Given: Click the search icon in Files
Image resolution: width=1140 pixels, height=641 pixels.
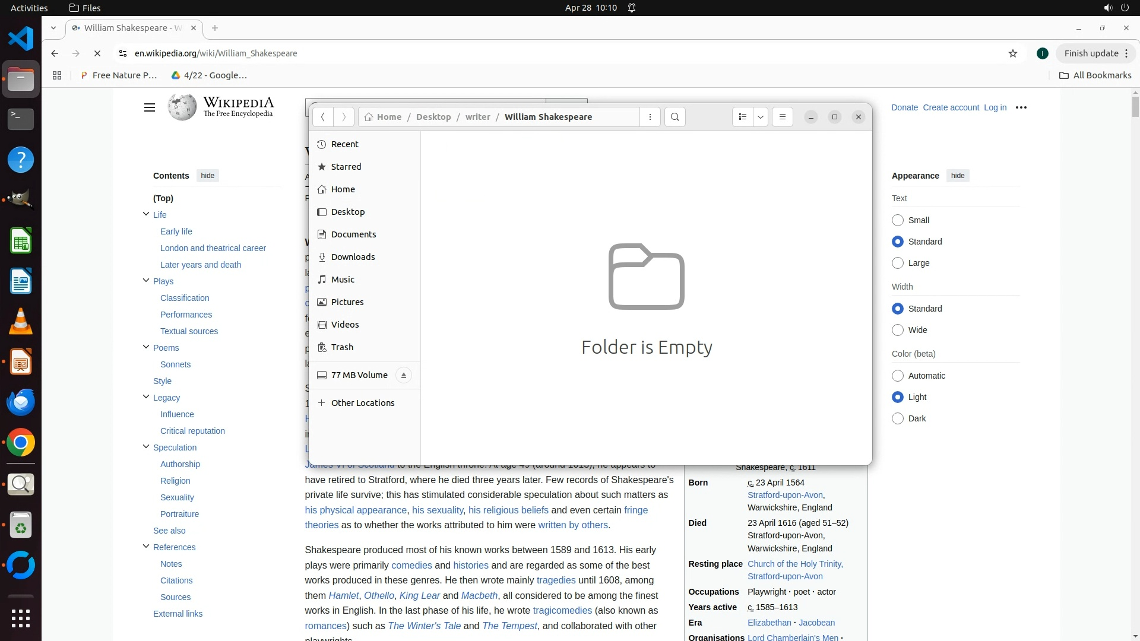Looking at the screenshot, I should [x=674, y=117].
